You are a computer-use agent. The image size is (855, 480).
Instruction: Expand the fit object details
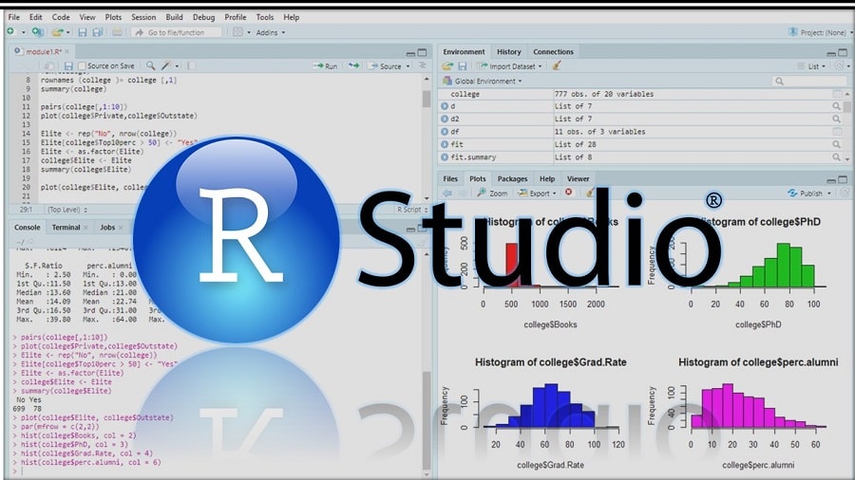tap(445, 144)
